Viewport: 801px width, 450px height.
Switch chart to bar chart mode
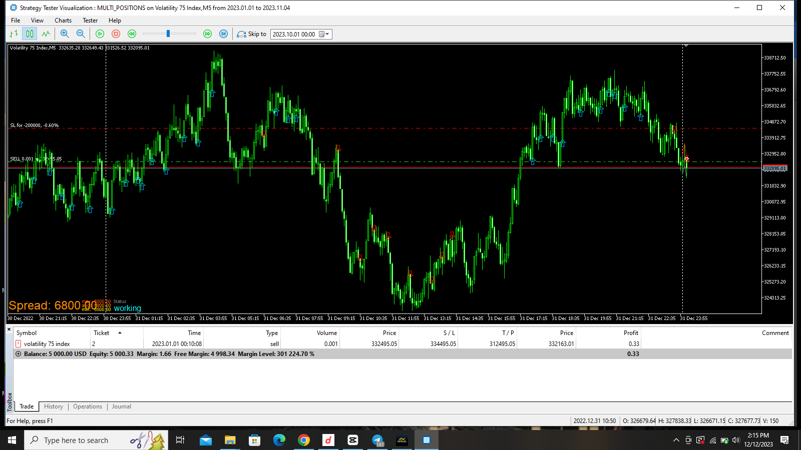[14, 34]
